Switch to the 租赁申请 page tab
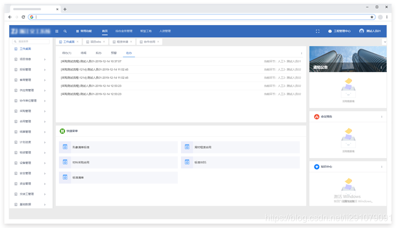Screen dimensions: 397x228 click(122, 42)
